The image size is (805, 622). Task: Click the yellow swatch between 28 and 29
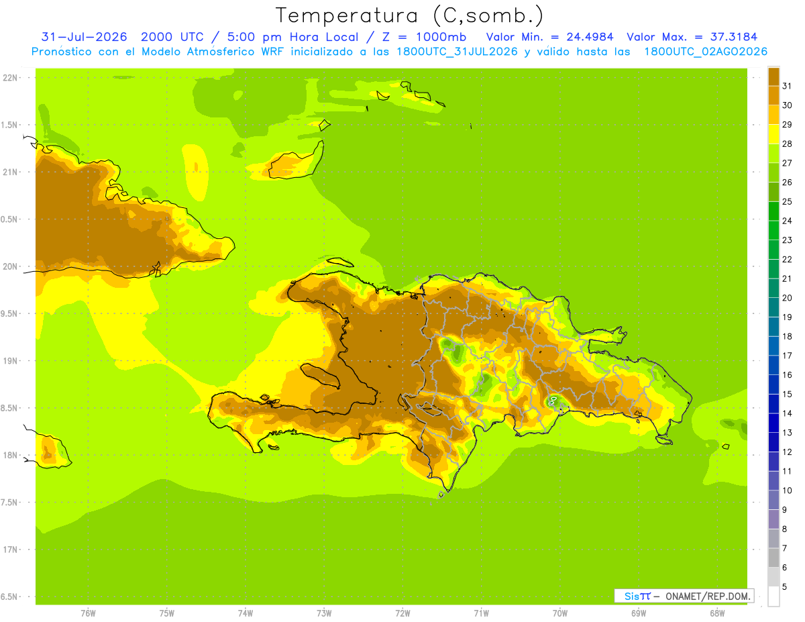tap(773, 134)
